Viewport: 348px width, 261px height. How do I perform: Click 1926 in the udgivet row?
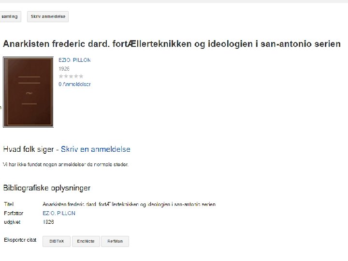coord(48,222)
